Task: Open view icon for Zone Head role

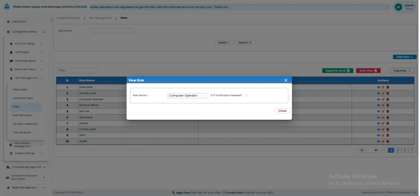Action: tap(378, 117)
